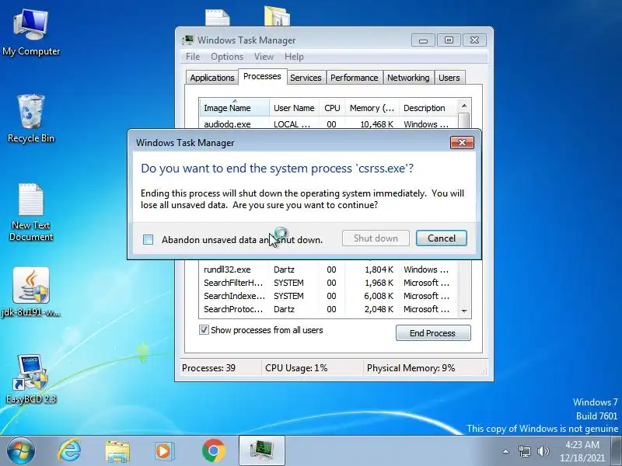Select the audiodg.exe process row

point(328,124)
